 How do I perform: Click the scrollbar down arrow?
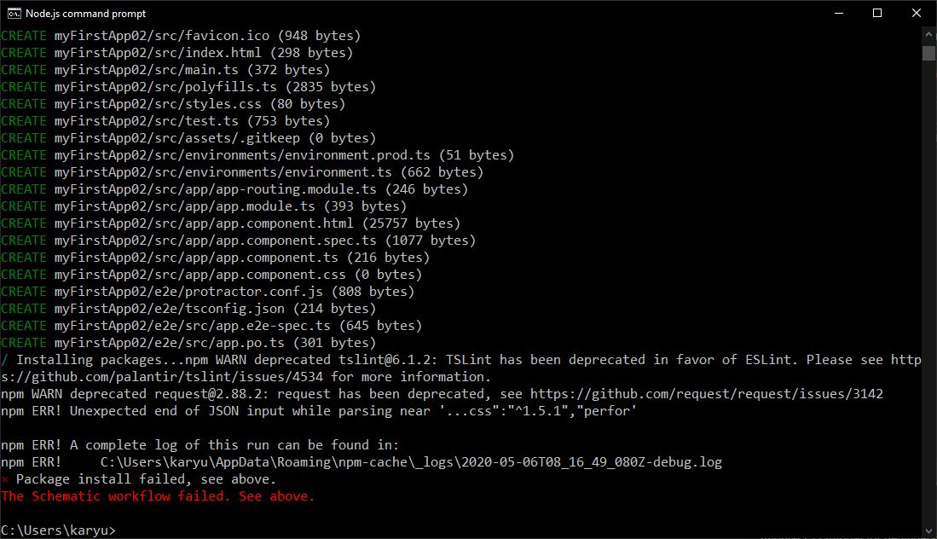click(928, 530)
